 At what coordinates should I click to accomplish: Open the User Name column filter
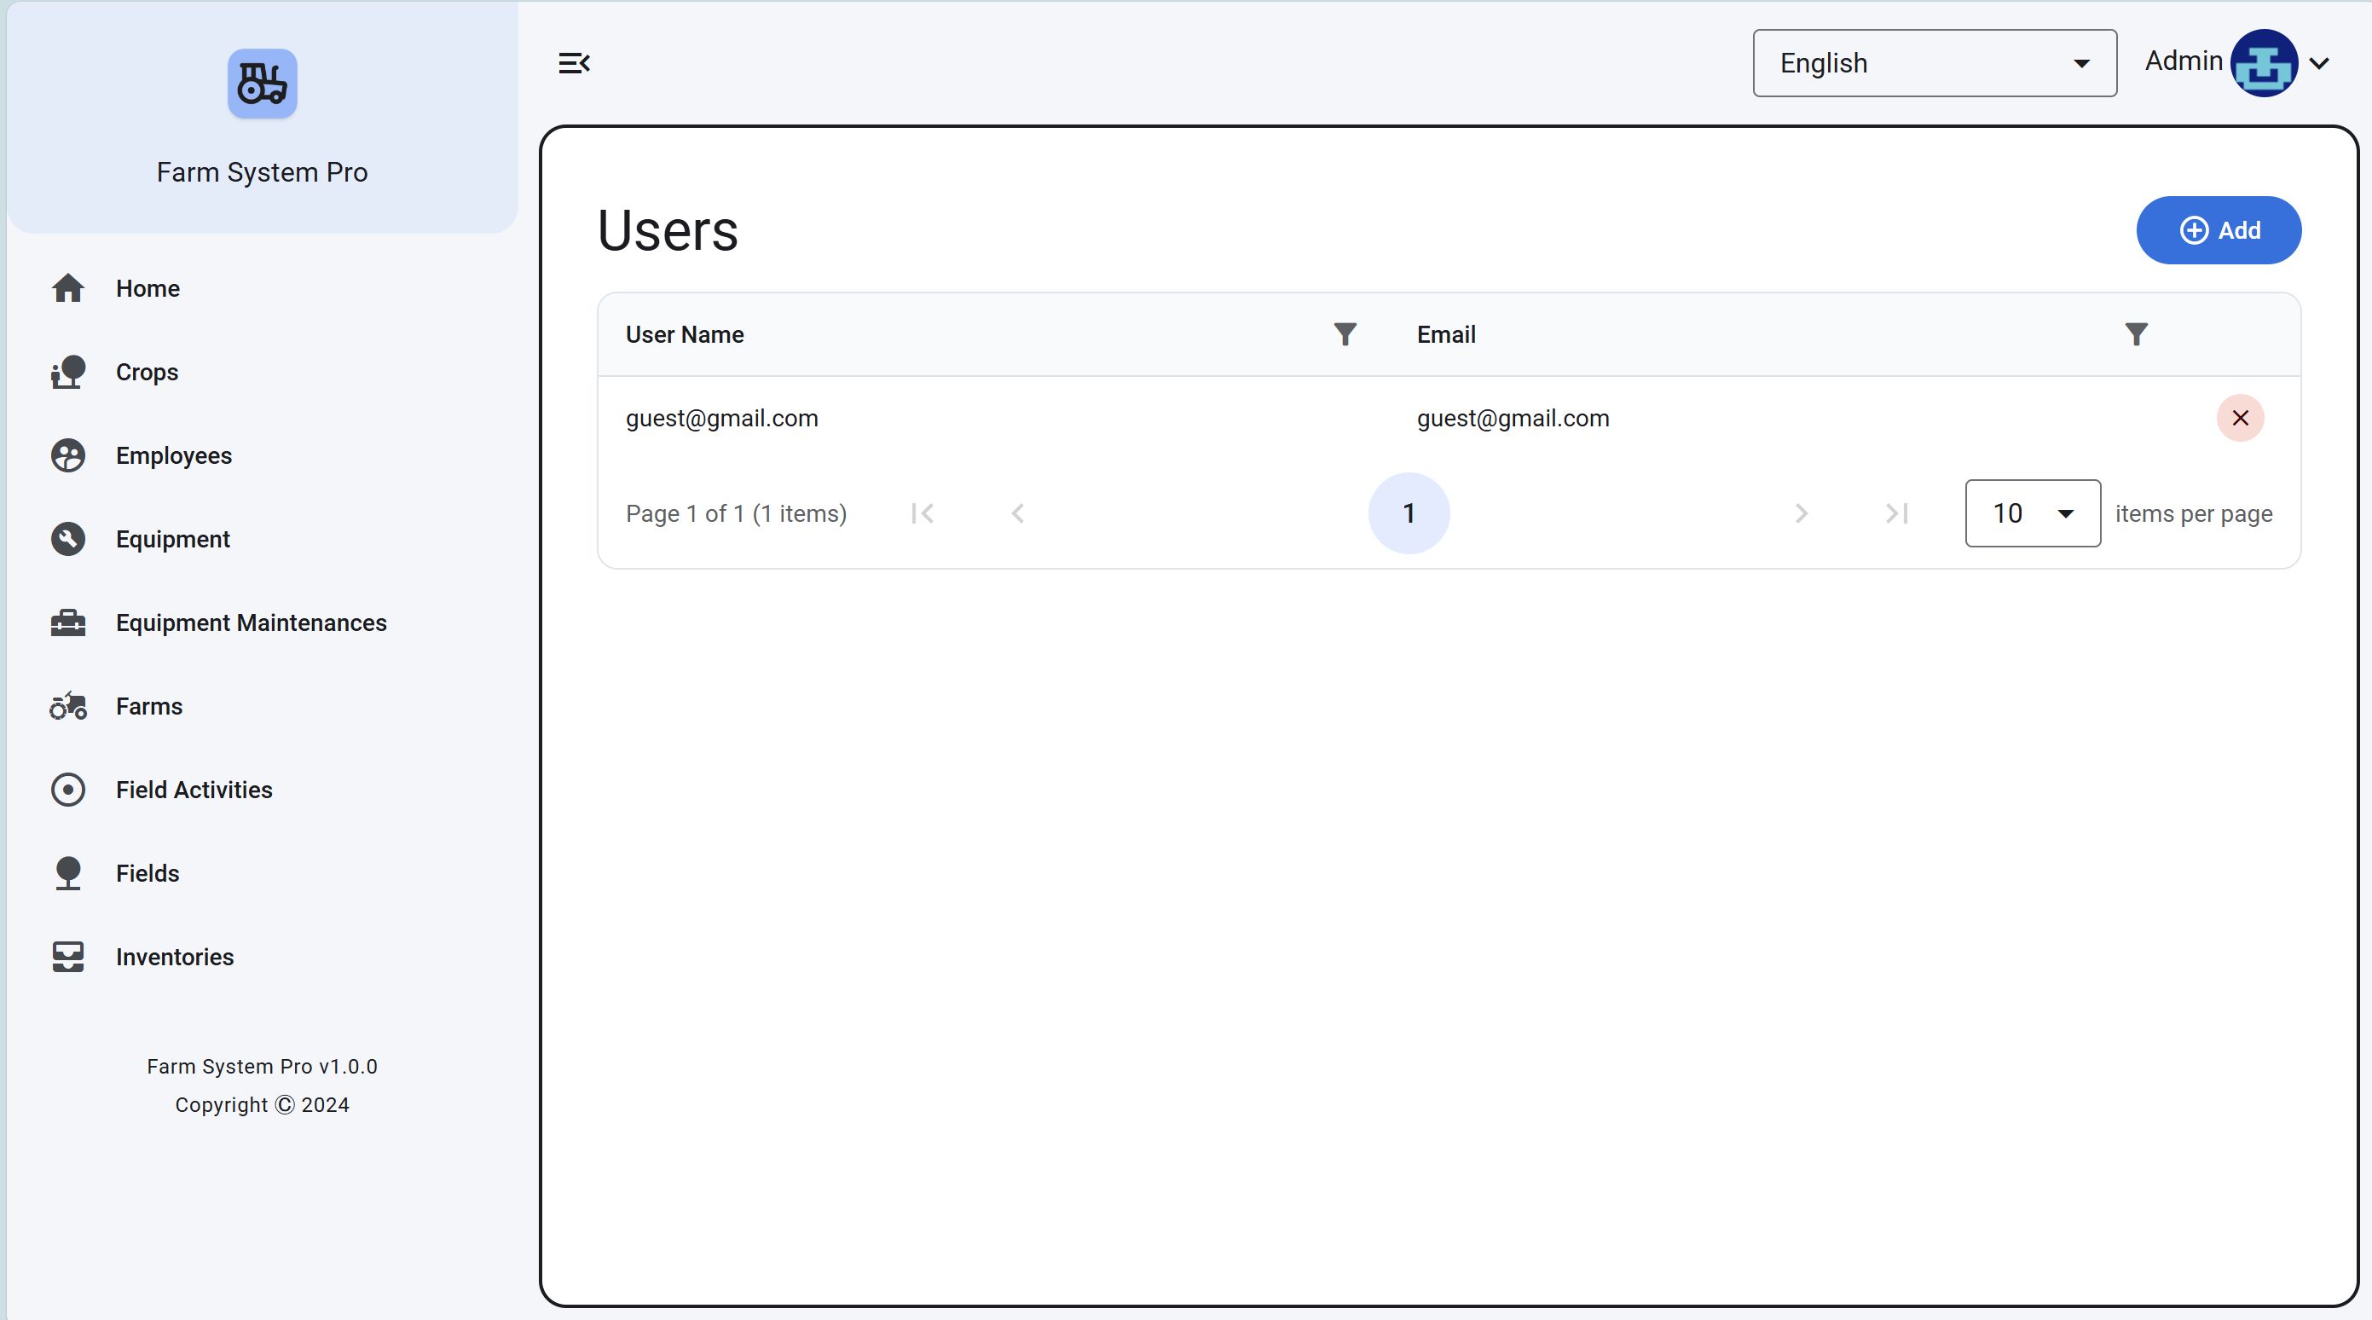pos(1345,334)
